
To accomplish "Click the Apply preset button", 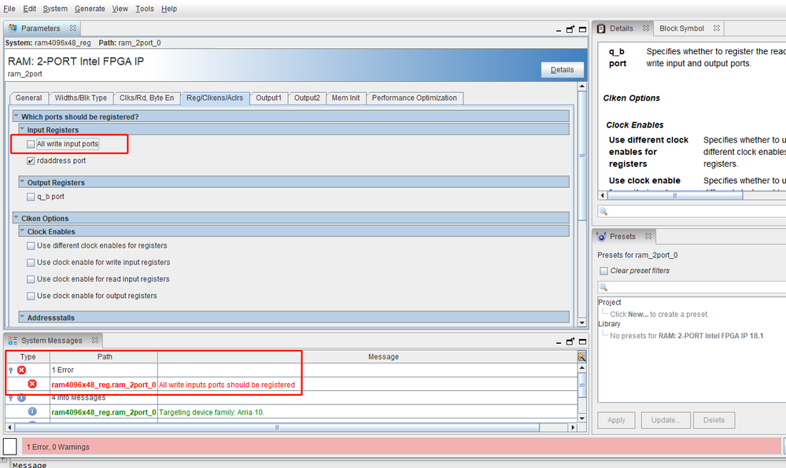I will tap(616, 420).
